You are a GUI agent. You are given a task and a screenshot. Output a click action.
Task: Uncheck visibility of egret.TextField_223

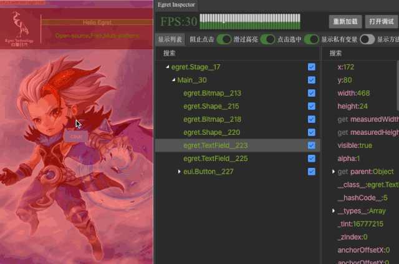pos(312,145)
